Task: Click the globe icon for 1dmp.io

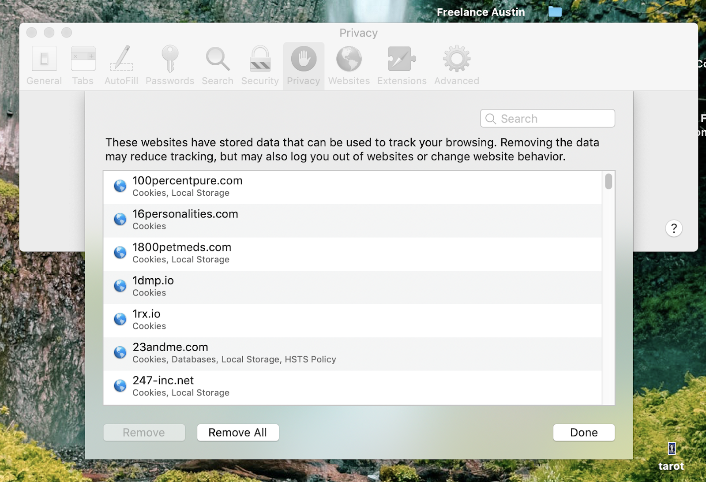Action: click(x=120, y=286)
